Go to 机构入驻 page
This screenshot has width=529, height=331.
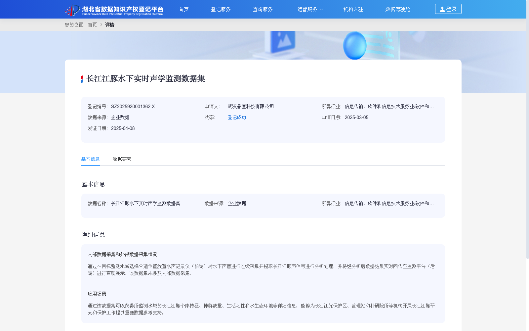pyautogui.click(x=353, y=9)
